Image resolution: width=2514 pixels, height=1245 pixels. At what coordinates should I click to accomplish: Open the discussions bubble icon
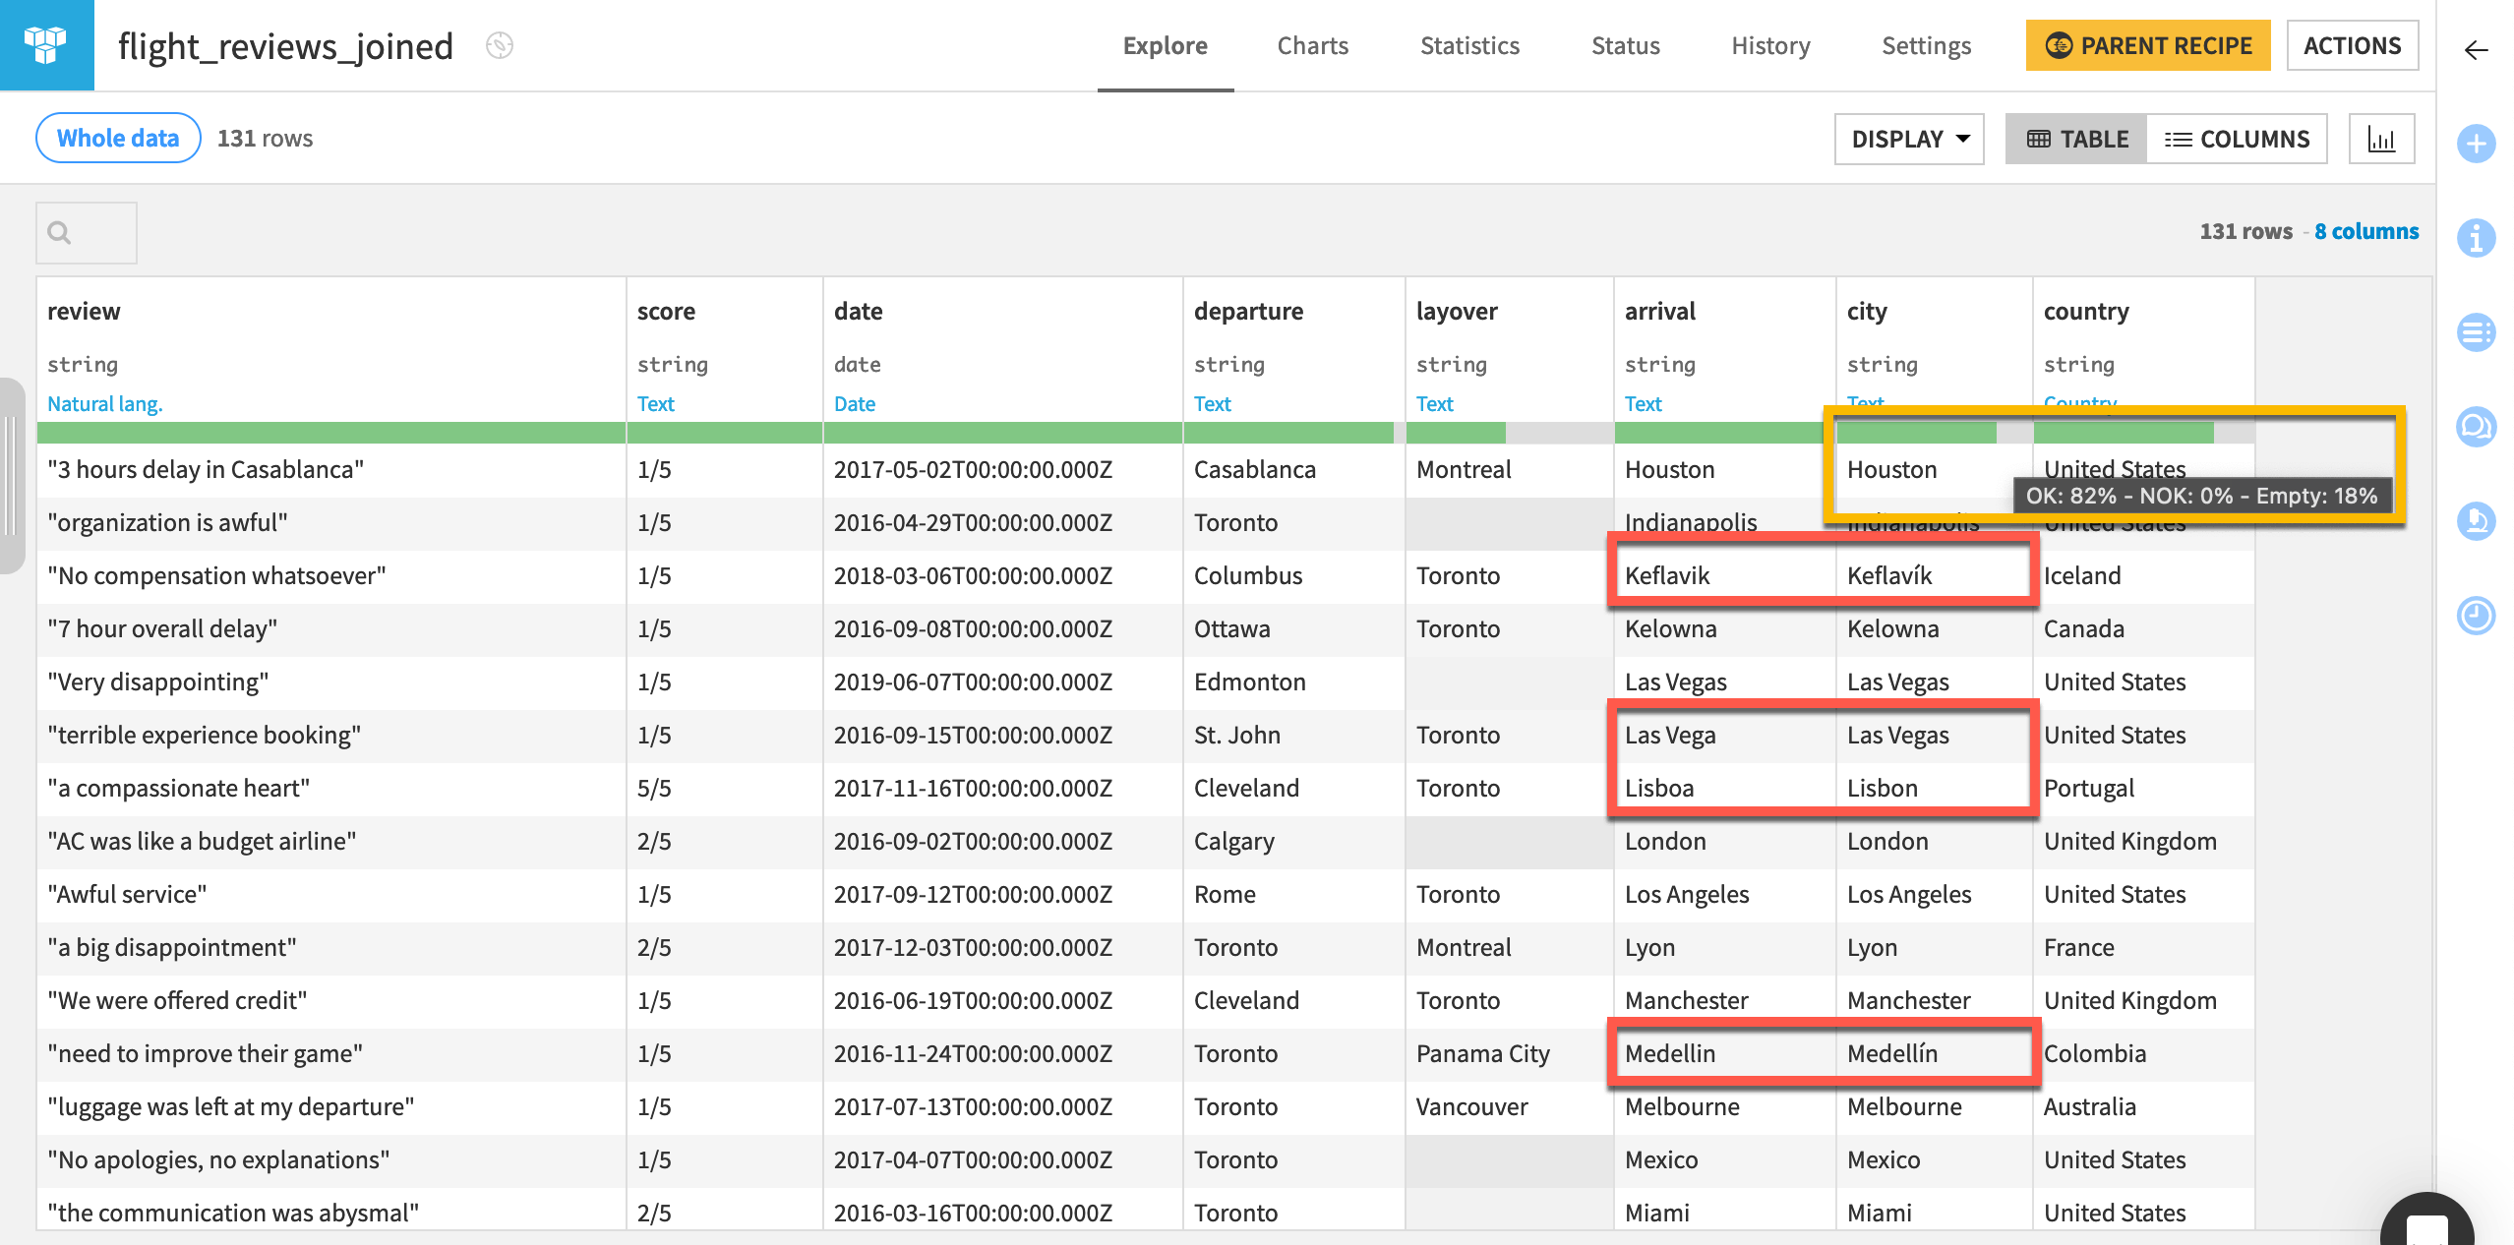(2478, 427)
